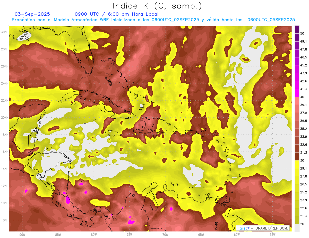
Task: Click the longitude axis label "90W"
Action: [x=22, y=235]
